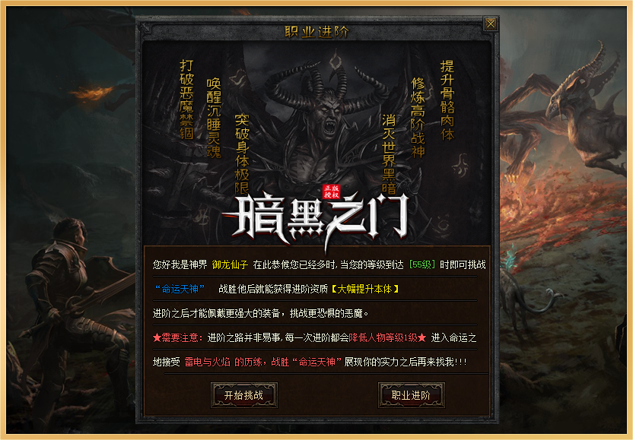Click the yellow 【大幅提升本体】 text
633x440 pixels.
pos(364,290)
